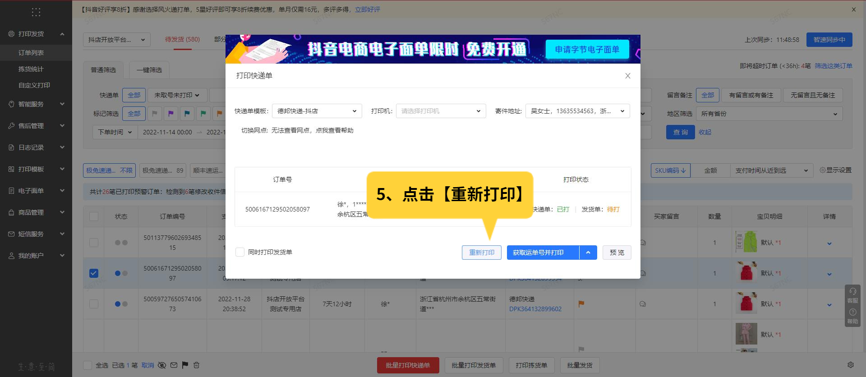Check row for order 50059727650574106

pos(94,304)
